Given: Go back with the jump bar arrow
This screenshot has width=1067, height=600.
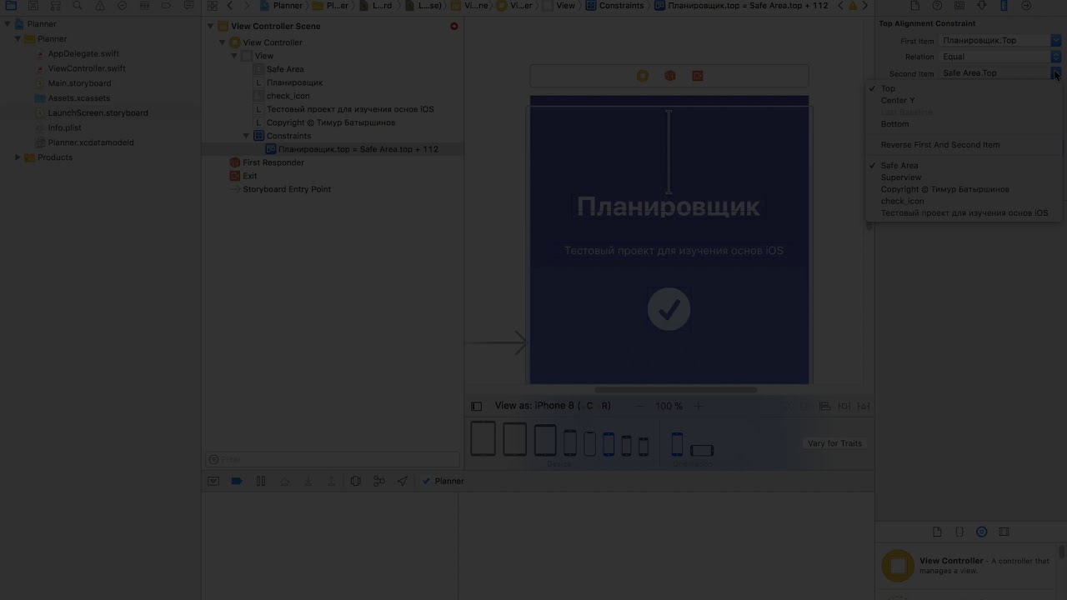Looking at the screenshot, I should coord(231,6).
